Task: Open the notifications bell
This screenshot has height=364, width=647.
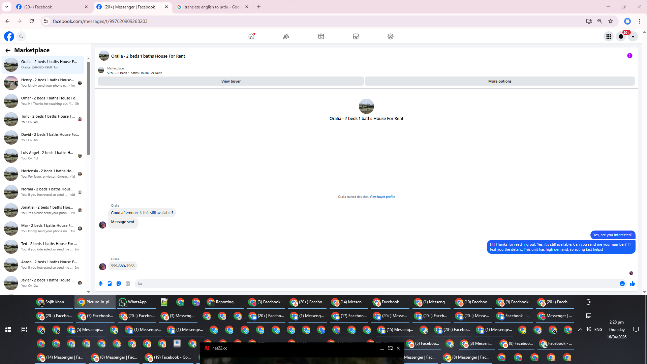Action: tap(621, 36)
